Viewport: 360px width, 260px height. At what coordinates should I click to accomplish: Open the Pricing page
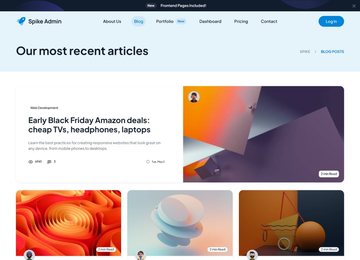[241, 21]
